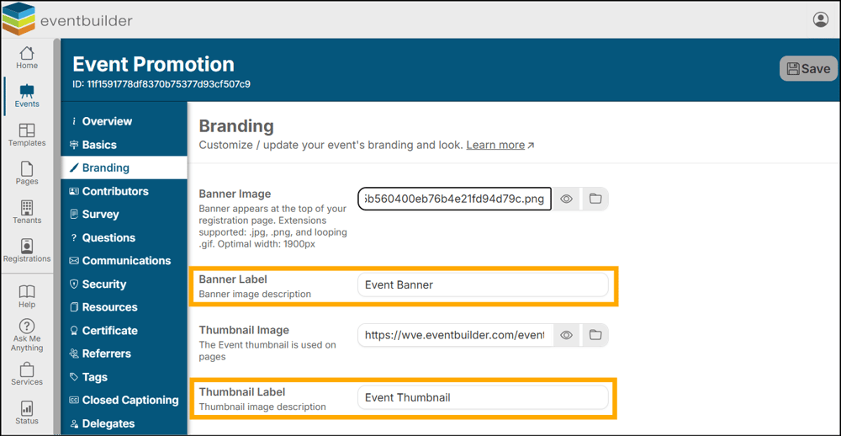Open Help in the left rail
Viewport: 841px width, 436px height.
pos(27,297)
